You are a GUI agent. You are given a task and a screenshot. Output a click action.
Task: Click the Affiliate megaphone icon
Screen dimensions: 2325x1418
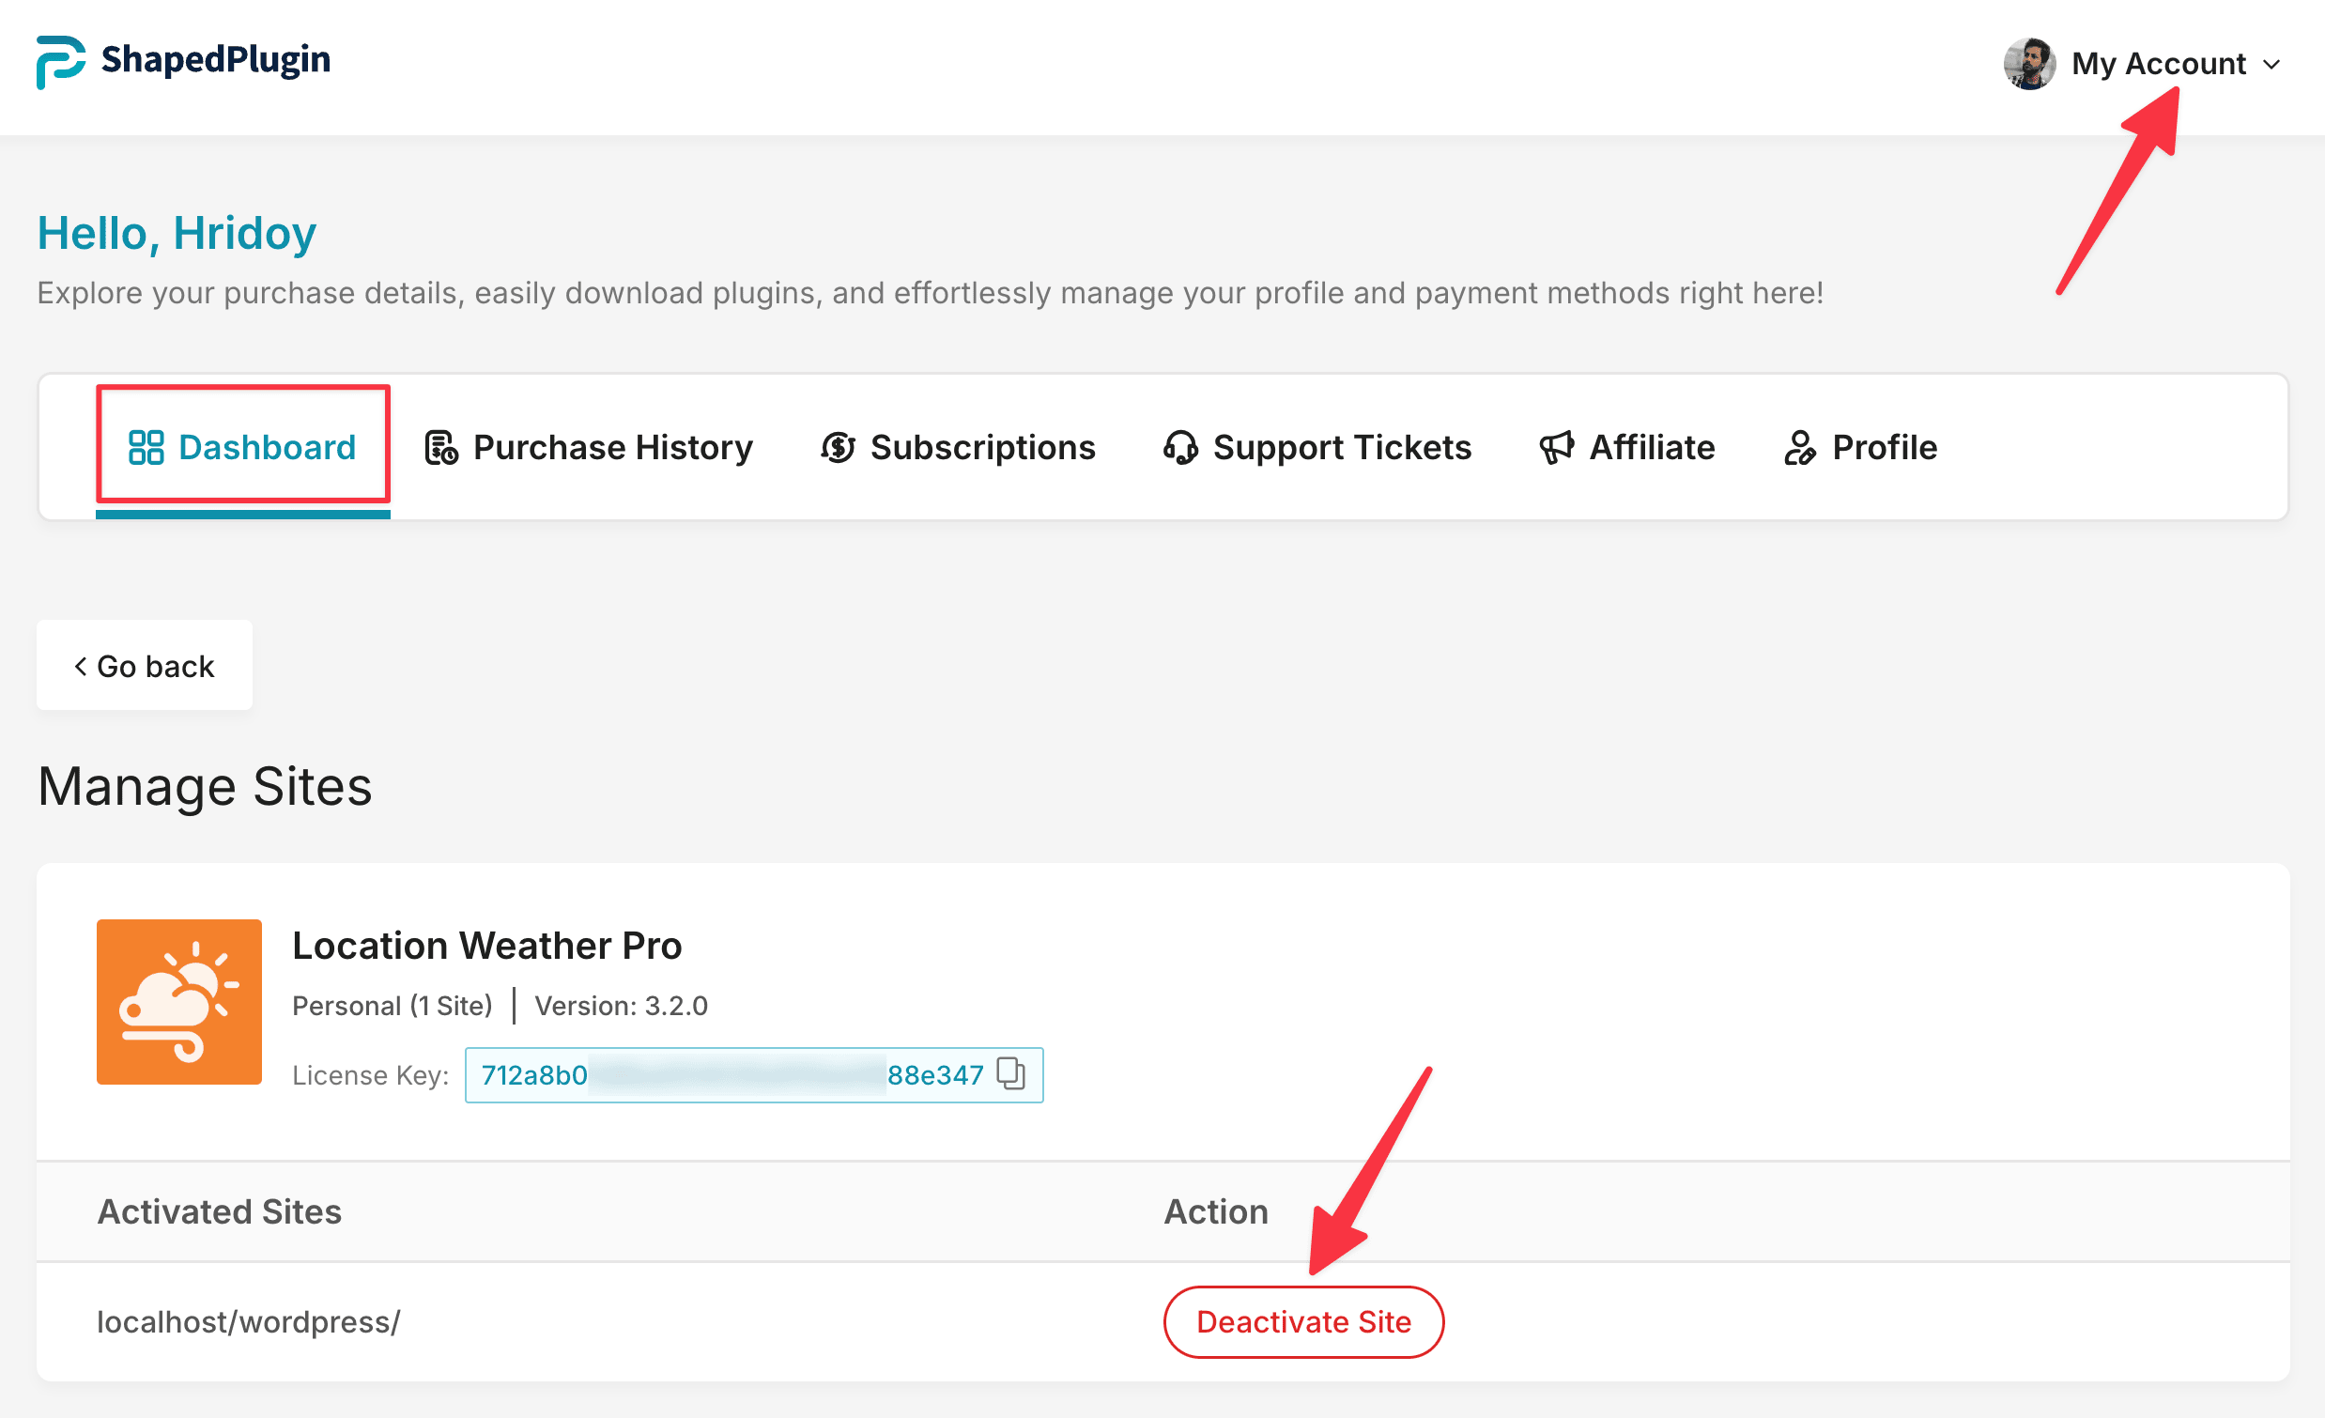click(1557, 447)
